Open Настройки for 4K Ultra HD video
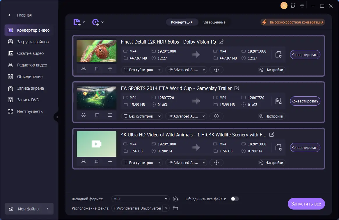Screen dimensions: 339x220 pyautogui.click(x=271, y=163)
